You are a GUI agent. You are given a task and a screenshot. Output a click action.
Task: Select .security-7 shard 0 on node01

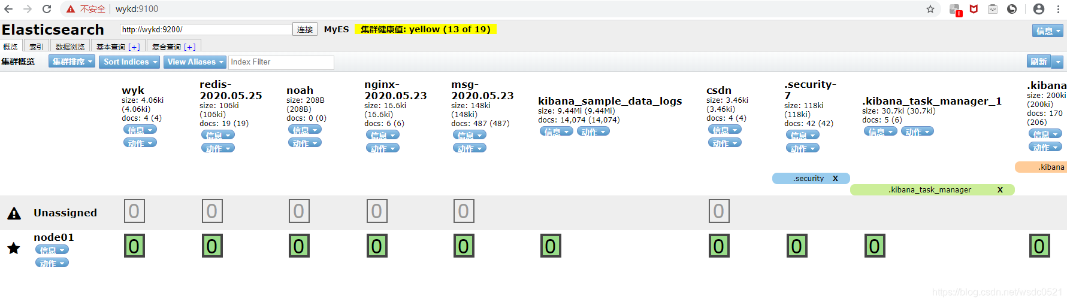click(x=797, y=246)
